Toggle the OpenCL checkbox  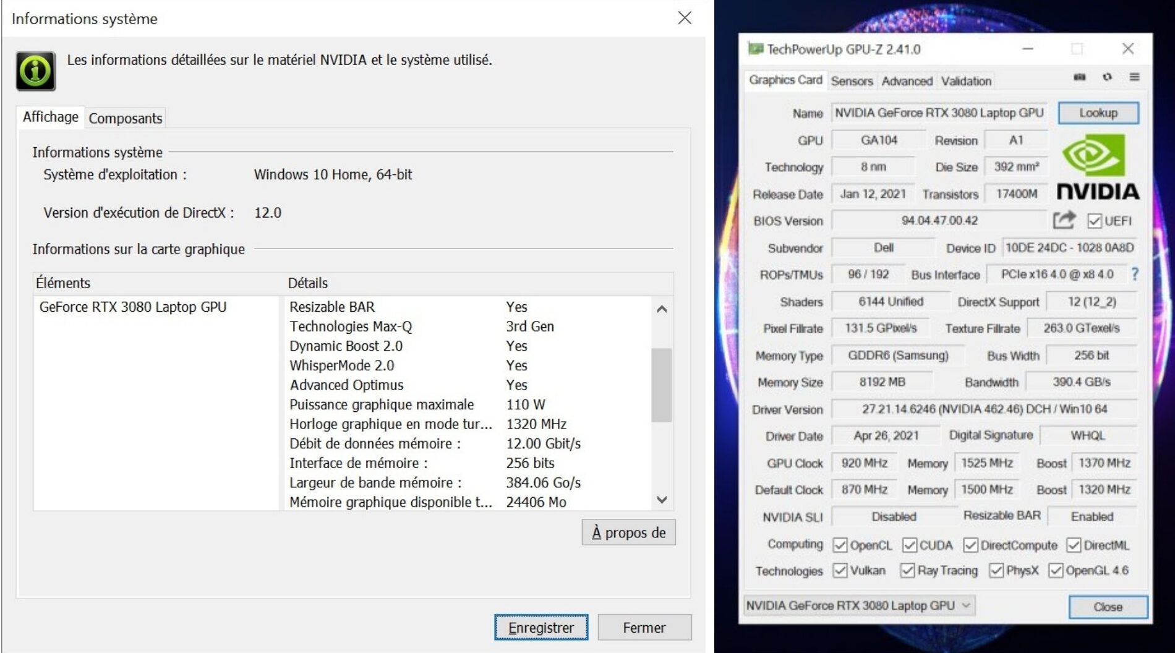(x=840, y=545)
